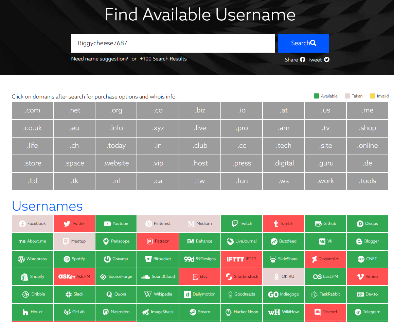Click the Tweet label
Screen dimensions: 394x322
point(315,60)
